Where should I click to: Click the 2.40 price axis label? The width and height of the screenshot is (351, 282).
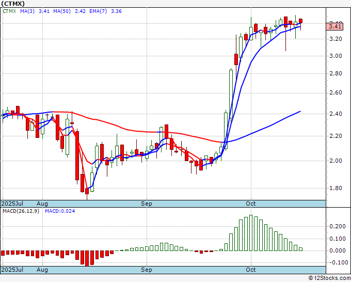coord(336,114)
